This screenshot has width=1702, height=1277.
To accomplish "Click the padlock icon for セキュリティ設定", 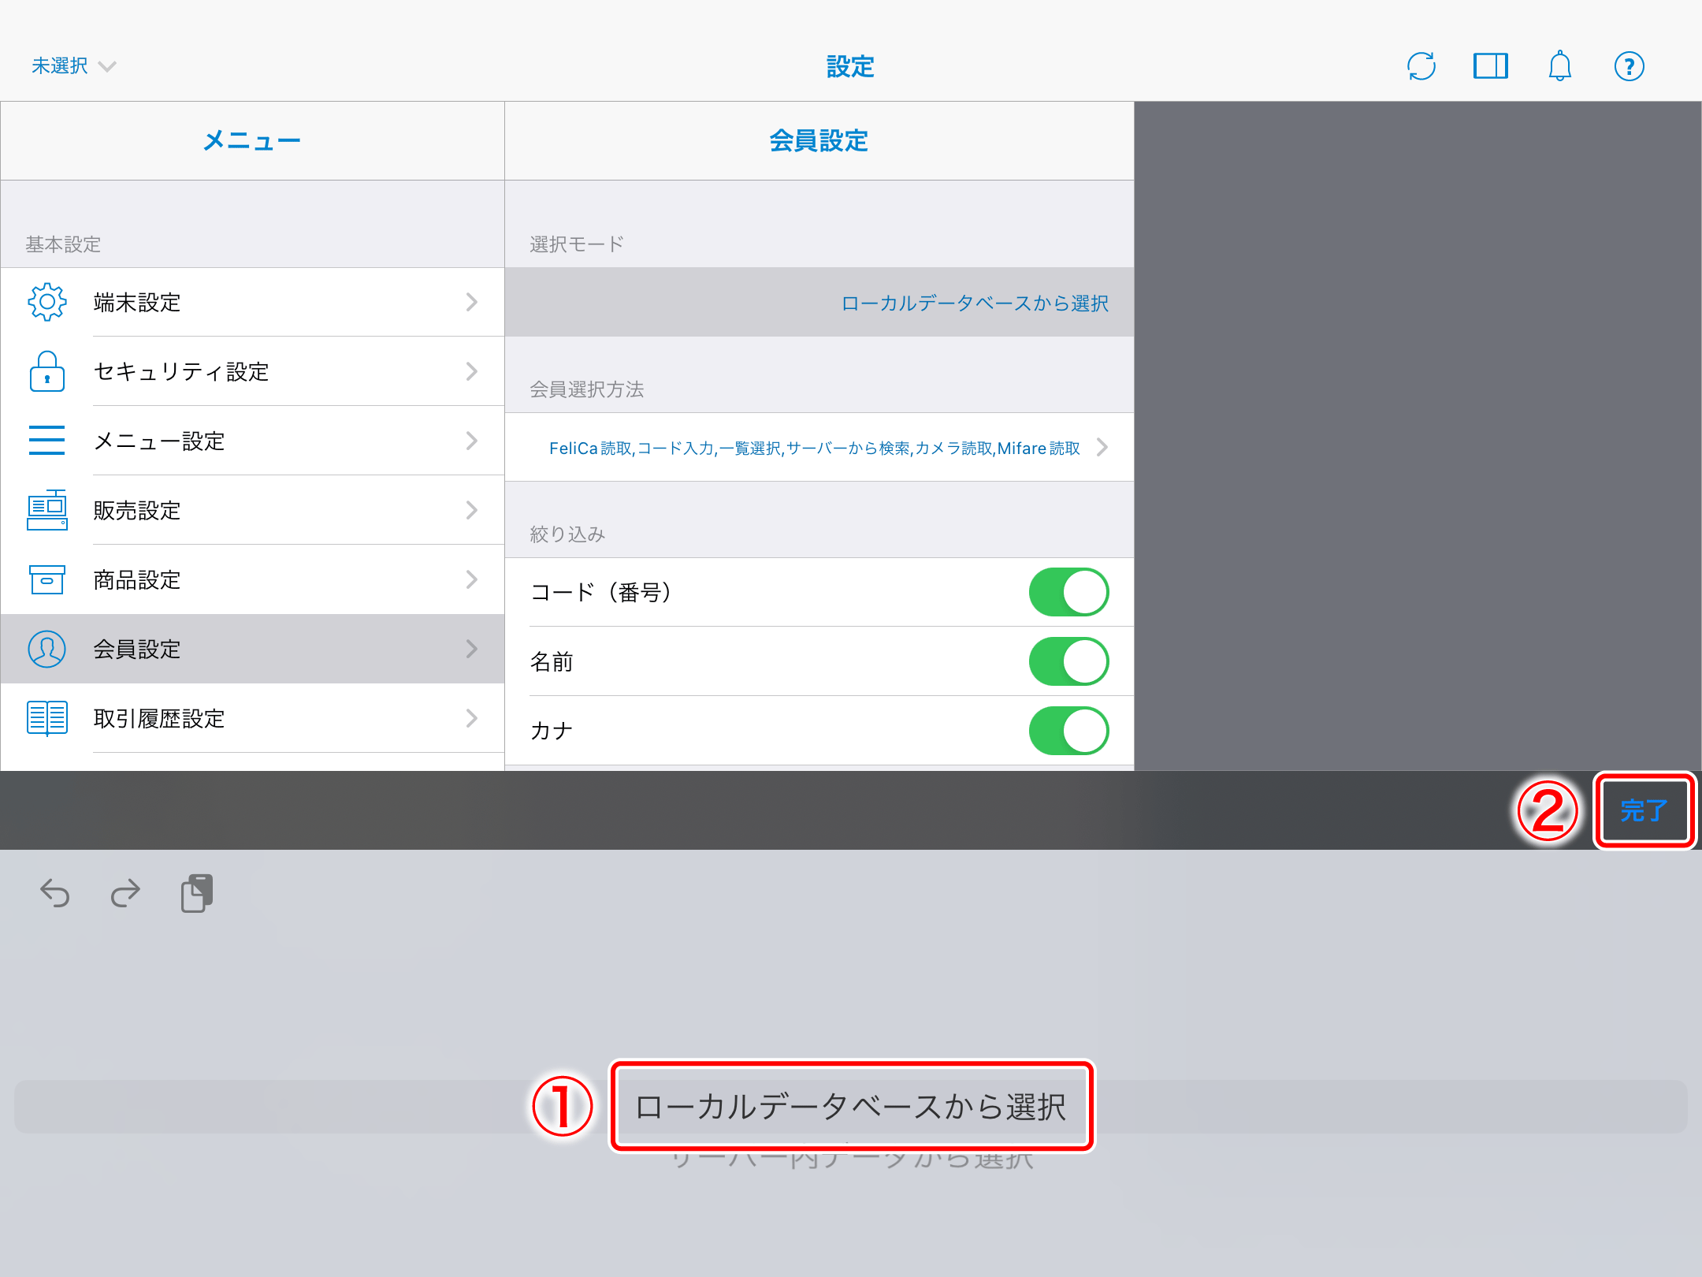I will tap(47, 371).
